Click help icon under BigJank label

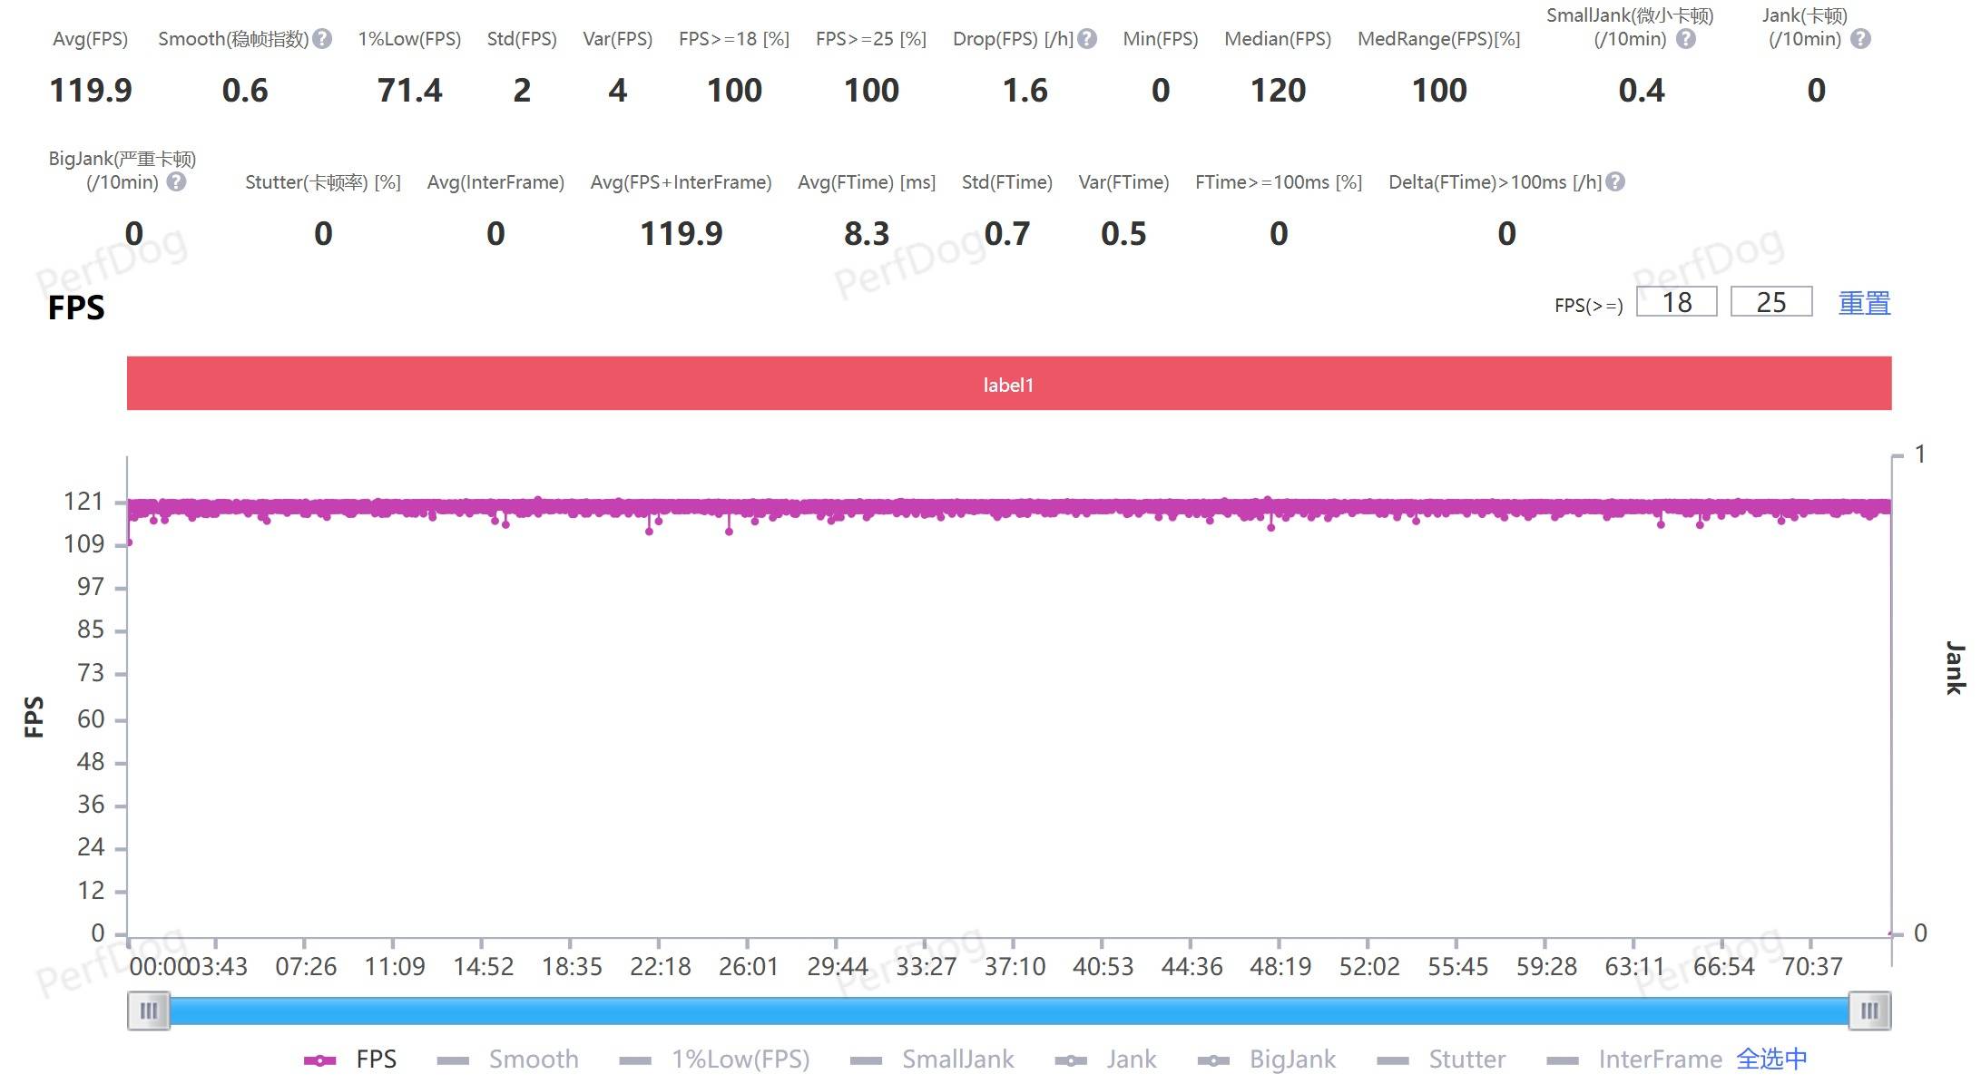click(177, 182)
